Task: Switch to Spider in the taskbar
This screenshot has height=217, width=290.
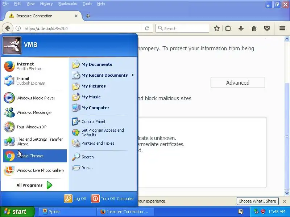Action: coord(67,212)
